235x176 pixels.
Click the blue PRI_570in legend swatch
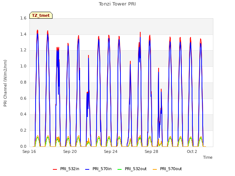(x=87, y=169)
